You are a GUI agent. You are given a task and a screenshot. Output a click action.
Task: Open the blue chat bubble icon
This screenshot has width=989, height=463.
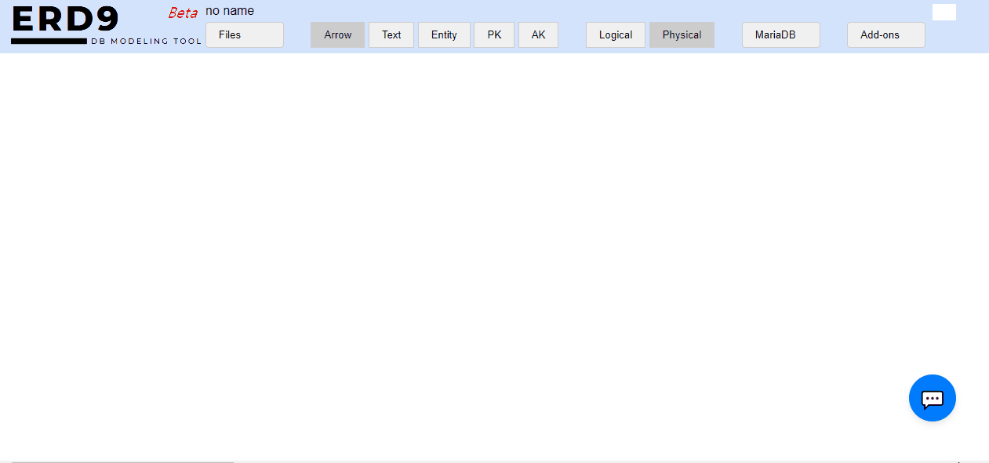tap(932, 398)
